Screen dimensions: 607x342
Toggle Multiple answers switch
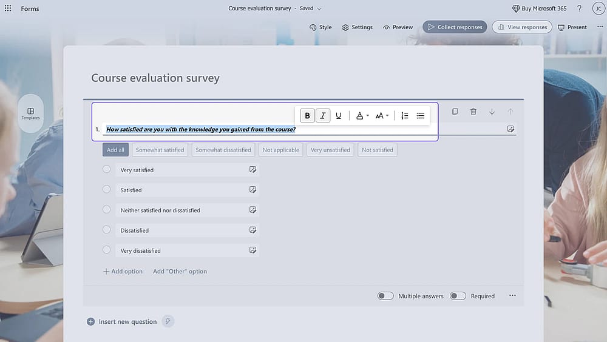click(385, 296)
